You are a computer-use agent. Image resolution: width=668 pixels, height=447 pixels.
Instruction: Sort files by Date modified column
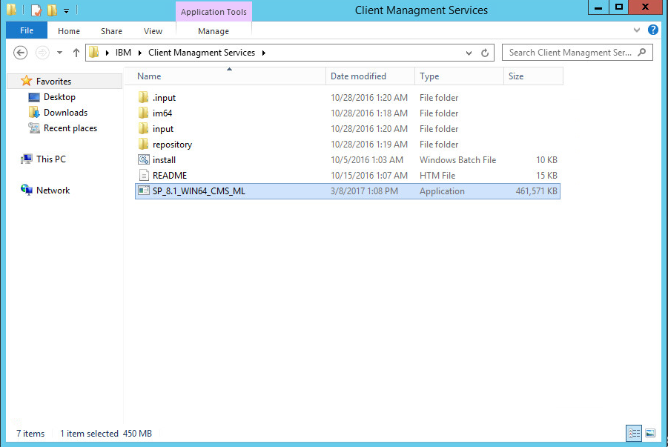click(x=358, y=76)
